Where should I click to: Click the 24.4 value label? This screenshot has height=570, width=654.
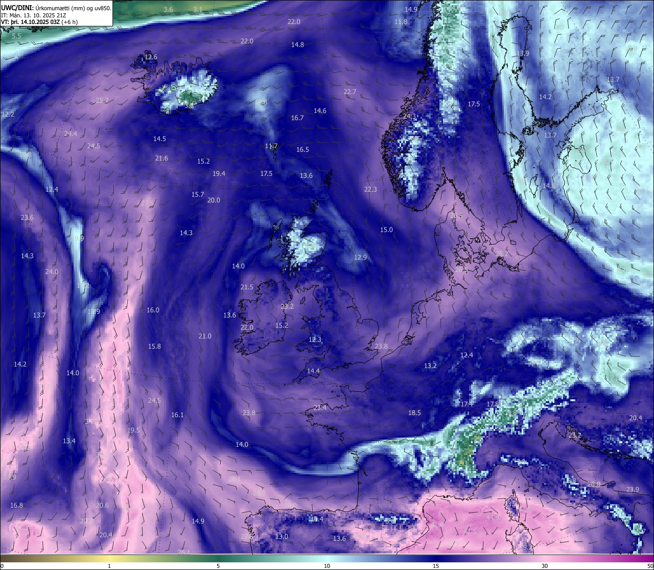click(71, 133)
